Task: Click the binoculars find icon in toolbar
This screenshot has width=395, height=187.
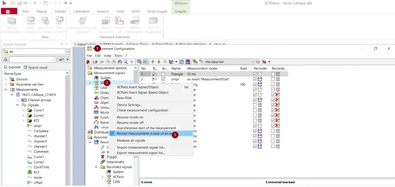Action: click(x=119, y=62)
